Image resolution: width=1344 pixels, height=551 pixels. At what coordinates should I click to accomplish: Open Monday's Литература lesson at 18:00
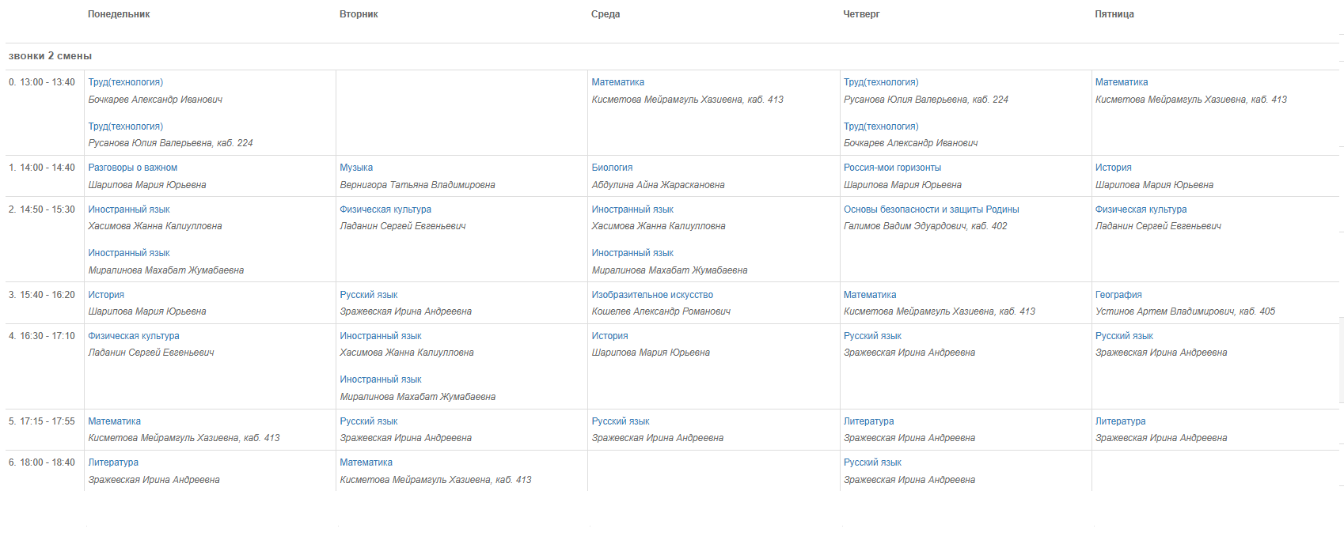(113, 462)
